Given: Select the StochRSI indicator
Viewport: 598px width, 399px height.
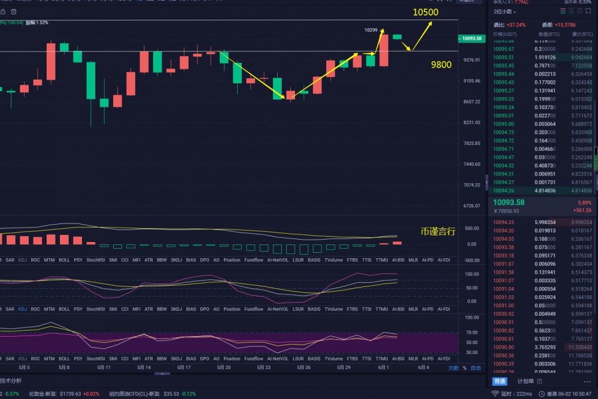Looking at the screenshot, I should pos(96,259).
